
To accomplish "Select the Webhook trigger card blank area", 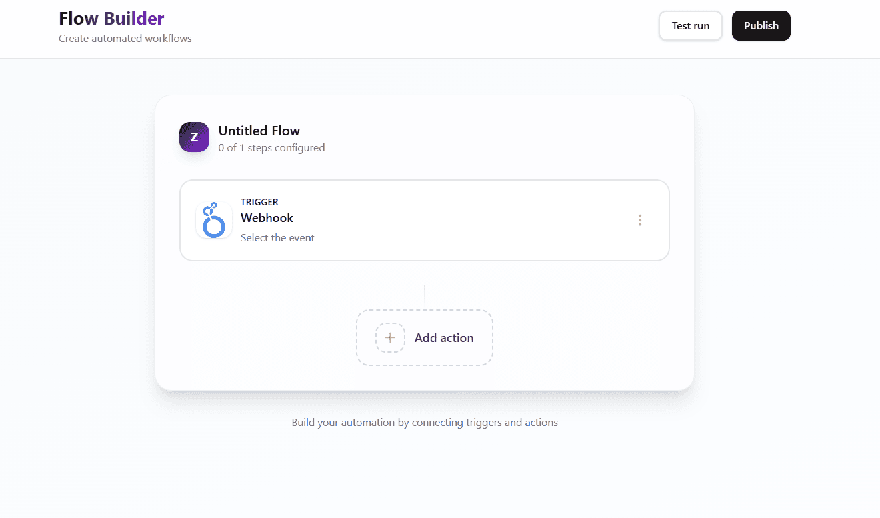I will [467, 220].
